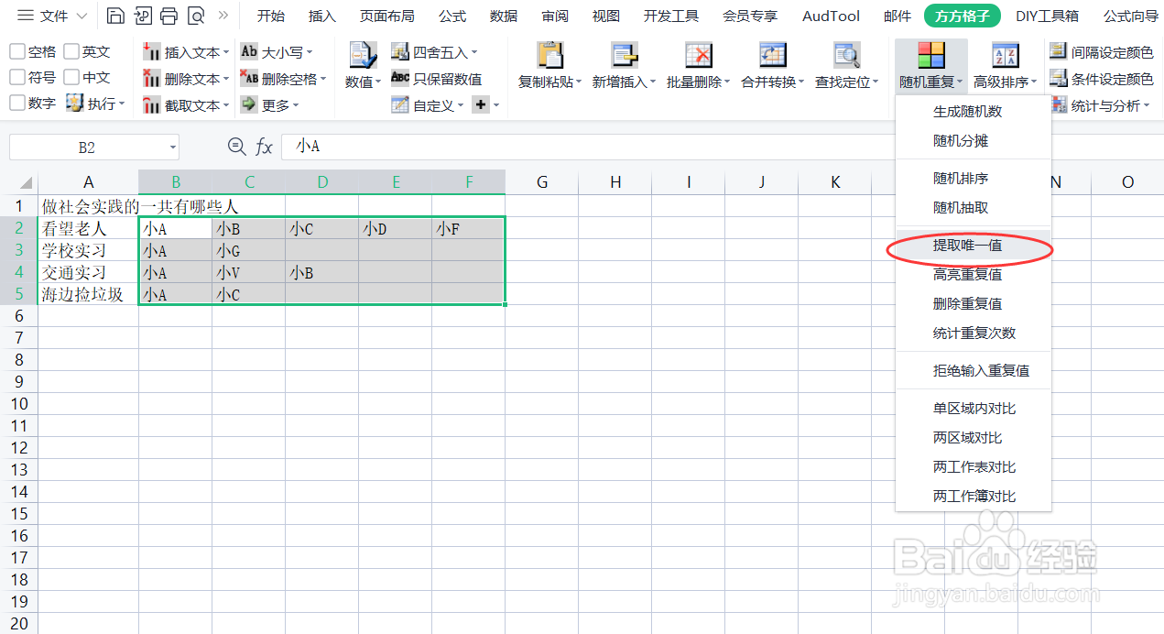This screenshot has height=634, width=1164.
Task: Expand more quick access tools chevron
Action: click(223, 16)
